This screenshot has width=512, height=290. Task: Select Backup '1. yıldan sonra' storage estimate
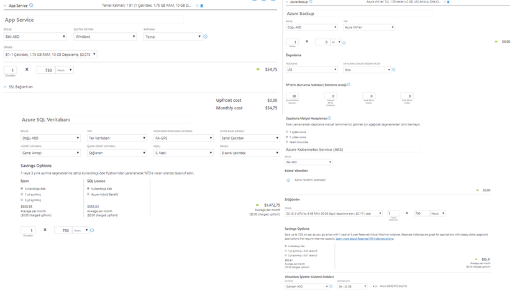(287, 137)
